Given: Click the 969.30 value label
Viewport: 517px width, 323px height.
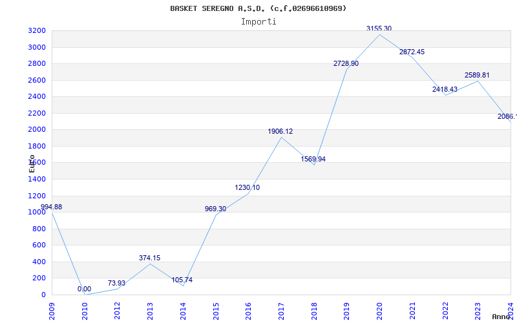Looking at the screenshot, I should (215, 209).
